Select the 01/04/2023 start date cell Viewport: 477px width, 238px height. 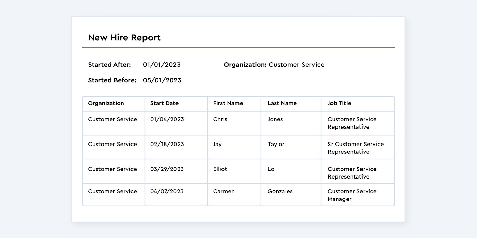tap(167, 119)
